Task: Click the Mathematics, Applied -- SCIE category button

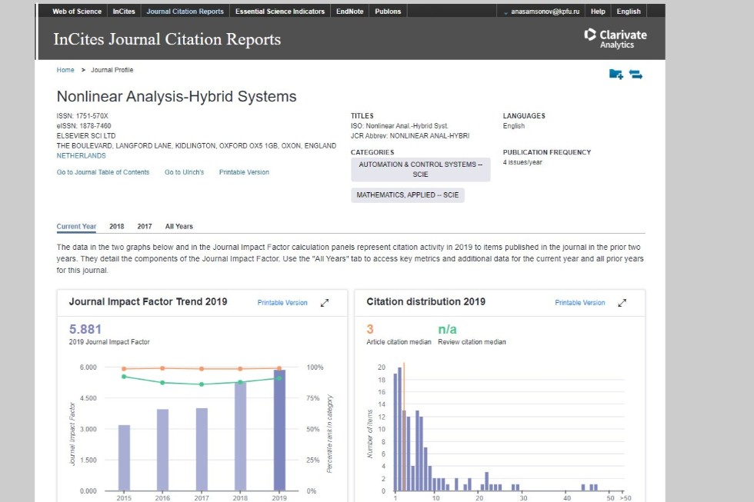Action: [407, 195]
